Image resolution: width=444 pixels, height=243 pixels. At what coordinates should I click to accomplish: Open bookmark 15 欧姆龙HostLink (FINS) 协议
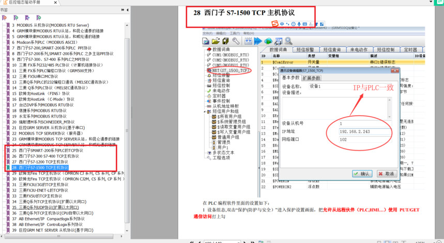[41, 93]
